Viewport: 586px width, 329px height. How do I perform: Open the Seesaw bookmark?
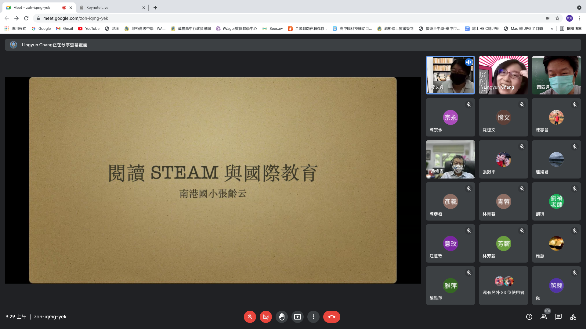pos(273,29)
